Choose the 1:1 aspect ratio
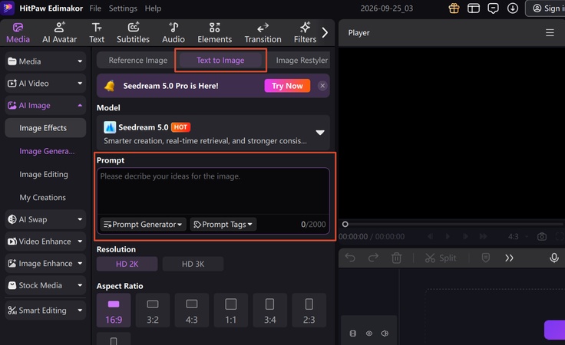Viewport: 565px width, 345px height. click(230, 310)
